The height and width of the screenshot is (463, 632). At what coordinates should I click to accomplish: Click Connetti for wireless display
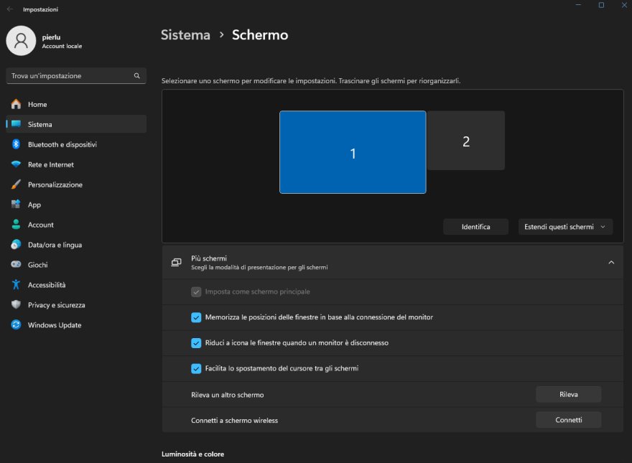tap(568, 420)
